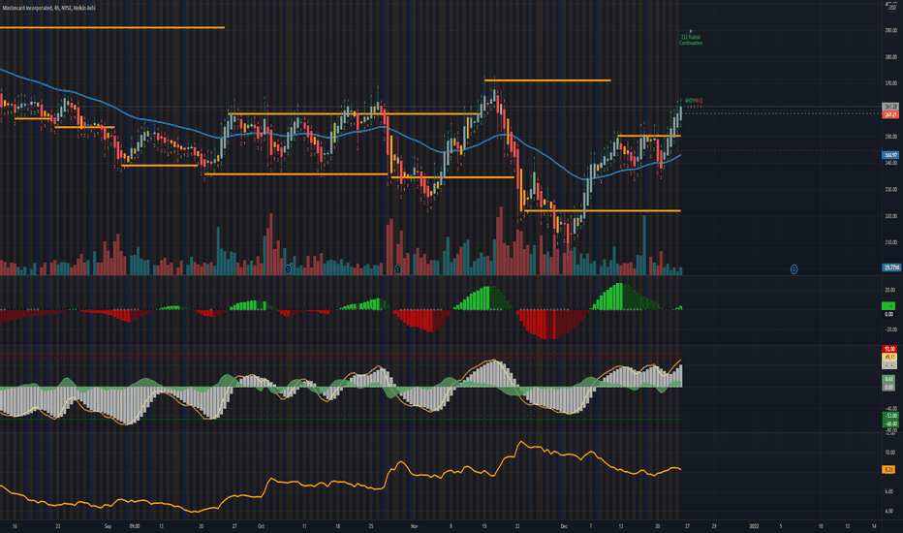903x533 pixels.
Task: Click the 320.00 price axis level
Action: click(x=890, y=215)
